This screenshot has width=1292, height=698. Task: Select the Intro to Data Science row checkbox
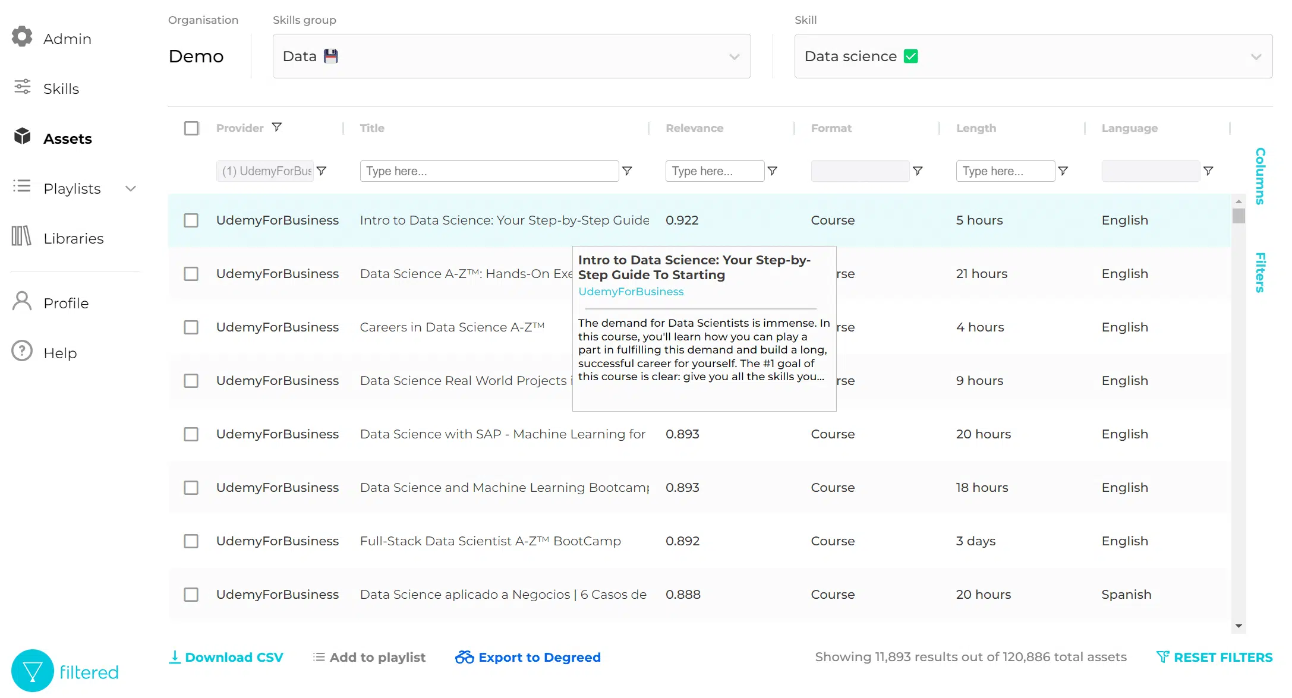tap(191, 220)
